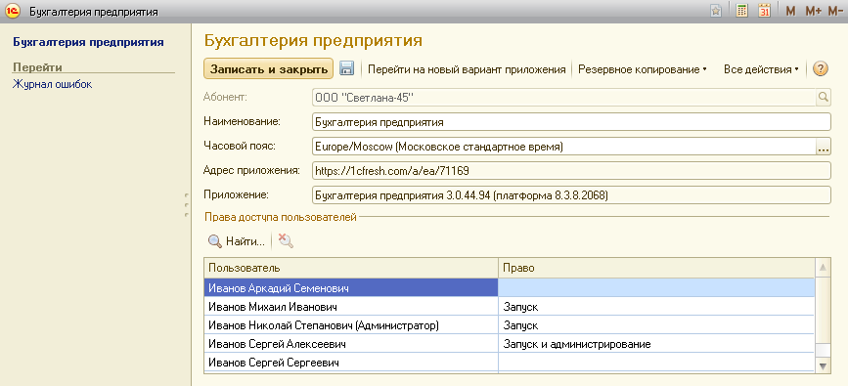Click Записать и закрыть button
Viewport: 848px width, 386px height.
[x=268, y=69]
